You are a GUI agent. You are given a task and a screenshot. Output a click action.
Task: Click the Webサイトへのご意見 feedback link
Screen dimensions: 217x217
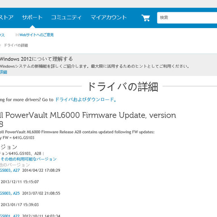pyautogui.click(x=37, y=35)
